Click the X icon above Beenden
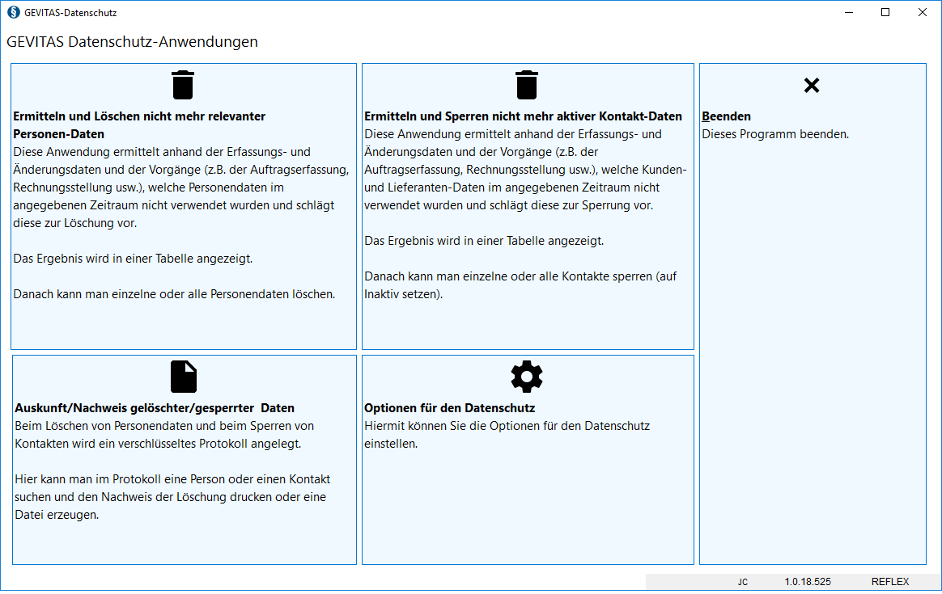 [812, 85]
